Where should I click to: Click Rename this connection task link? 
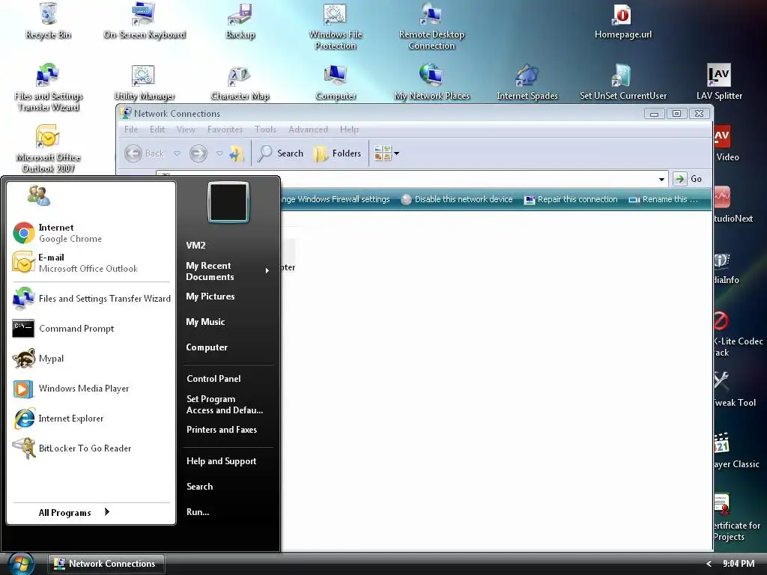coord(664,199)
